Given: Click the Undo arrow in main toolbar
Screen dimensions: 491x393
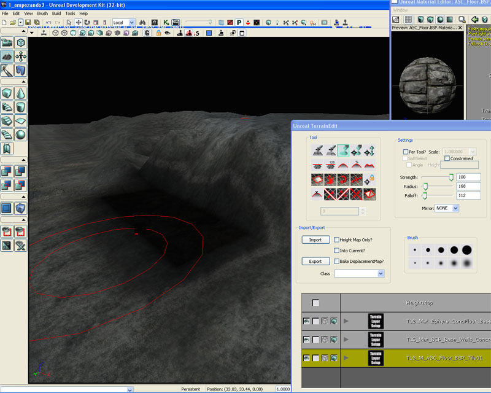Looking at the screenshot, I should pyautogui.click(x=48, y=23).
